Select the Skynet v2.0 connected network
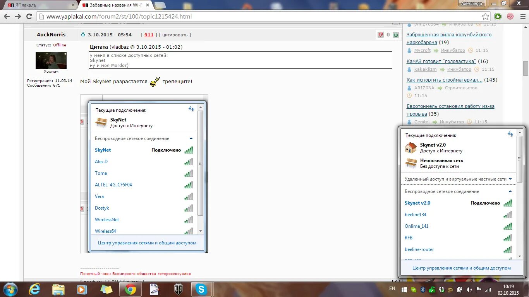Screen dimensions: 529x297 click(459, 203)
